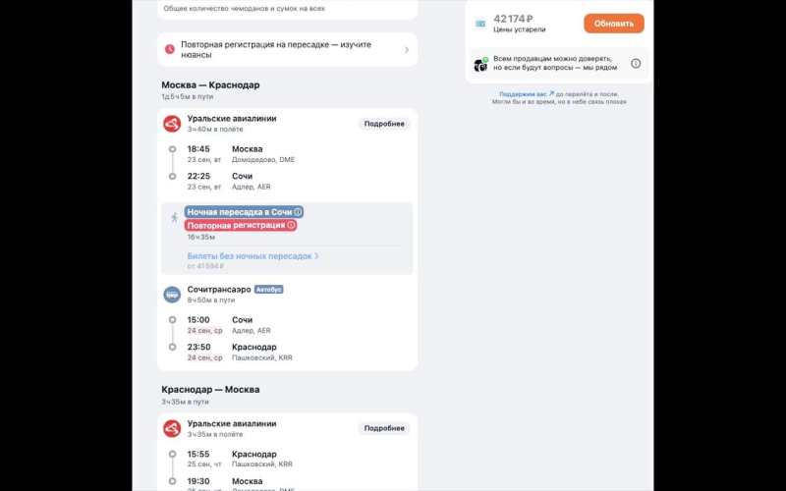Image resolution: width=786 pixels, height=491 pixels.
Task: Click info icon on Повторная регистрация badge
Action: pyautogui.click(x=291, y=225)
